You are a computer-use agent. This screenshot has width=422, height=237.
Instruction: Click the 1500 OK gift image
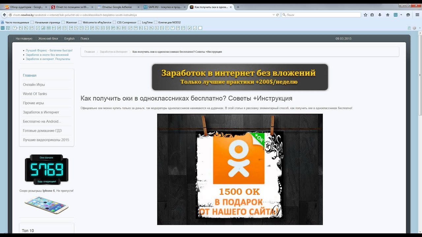click(x=240, y=170)
